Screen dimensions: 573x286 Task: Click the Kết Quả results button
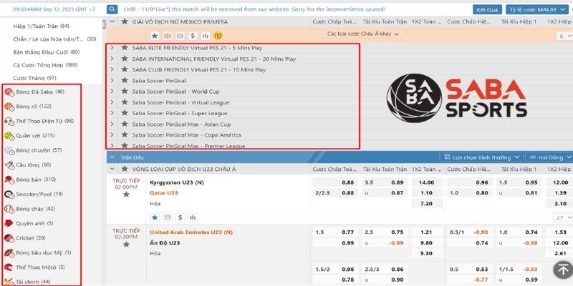point(487,10)
